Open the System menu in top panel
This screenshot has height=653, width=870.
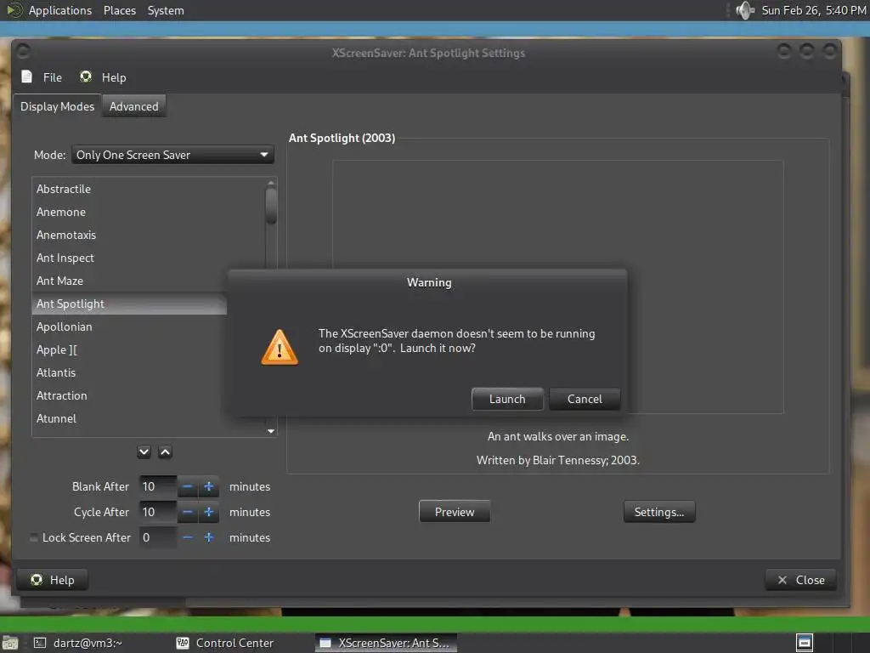point(166,10)
